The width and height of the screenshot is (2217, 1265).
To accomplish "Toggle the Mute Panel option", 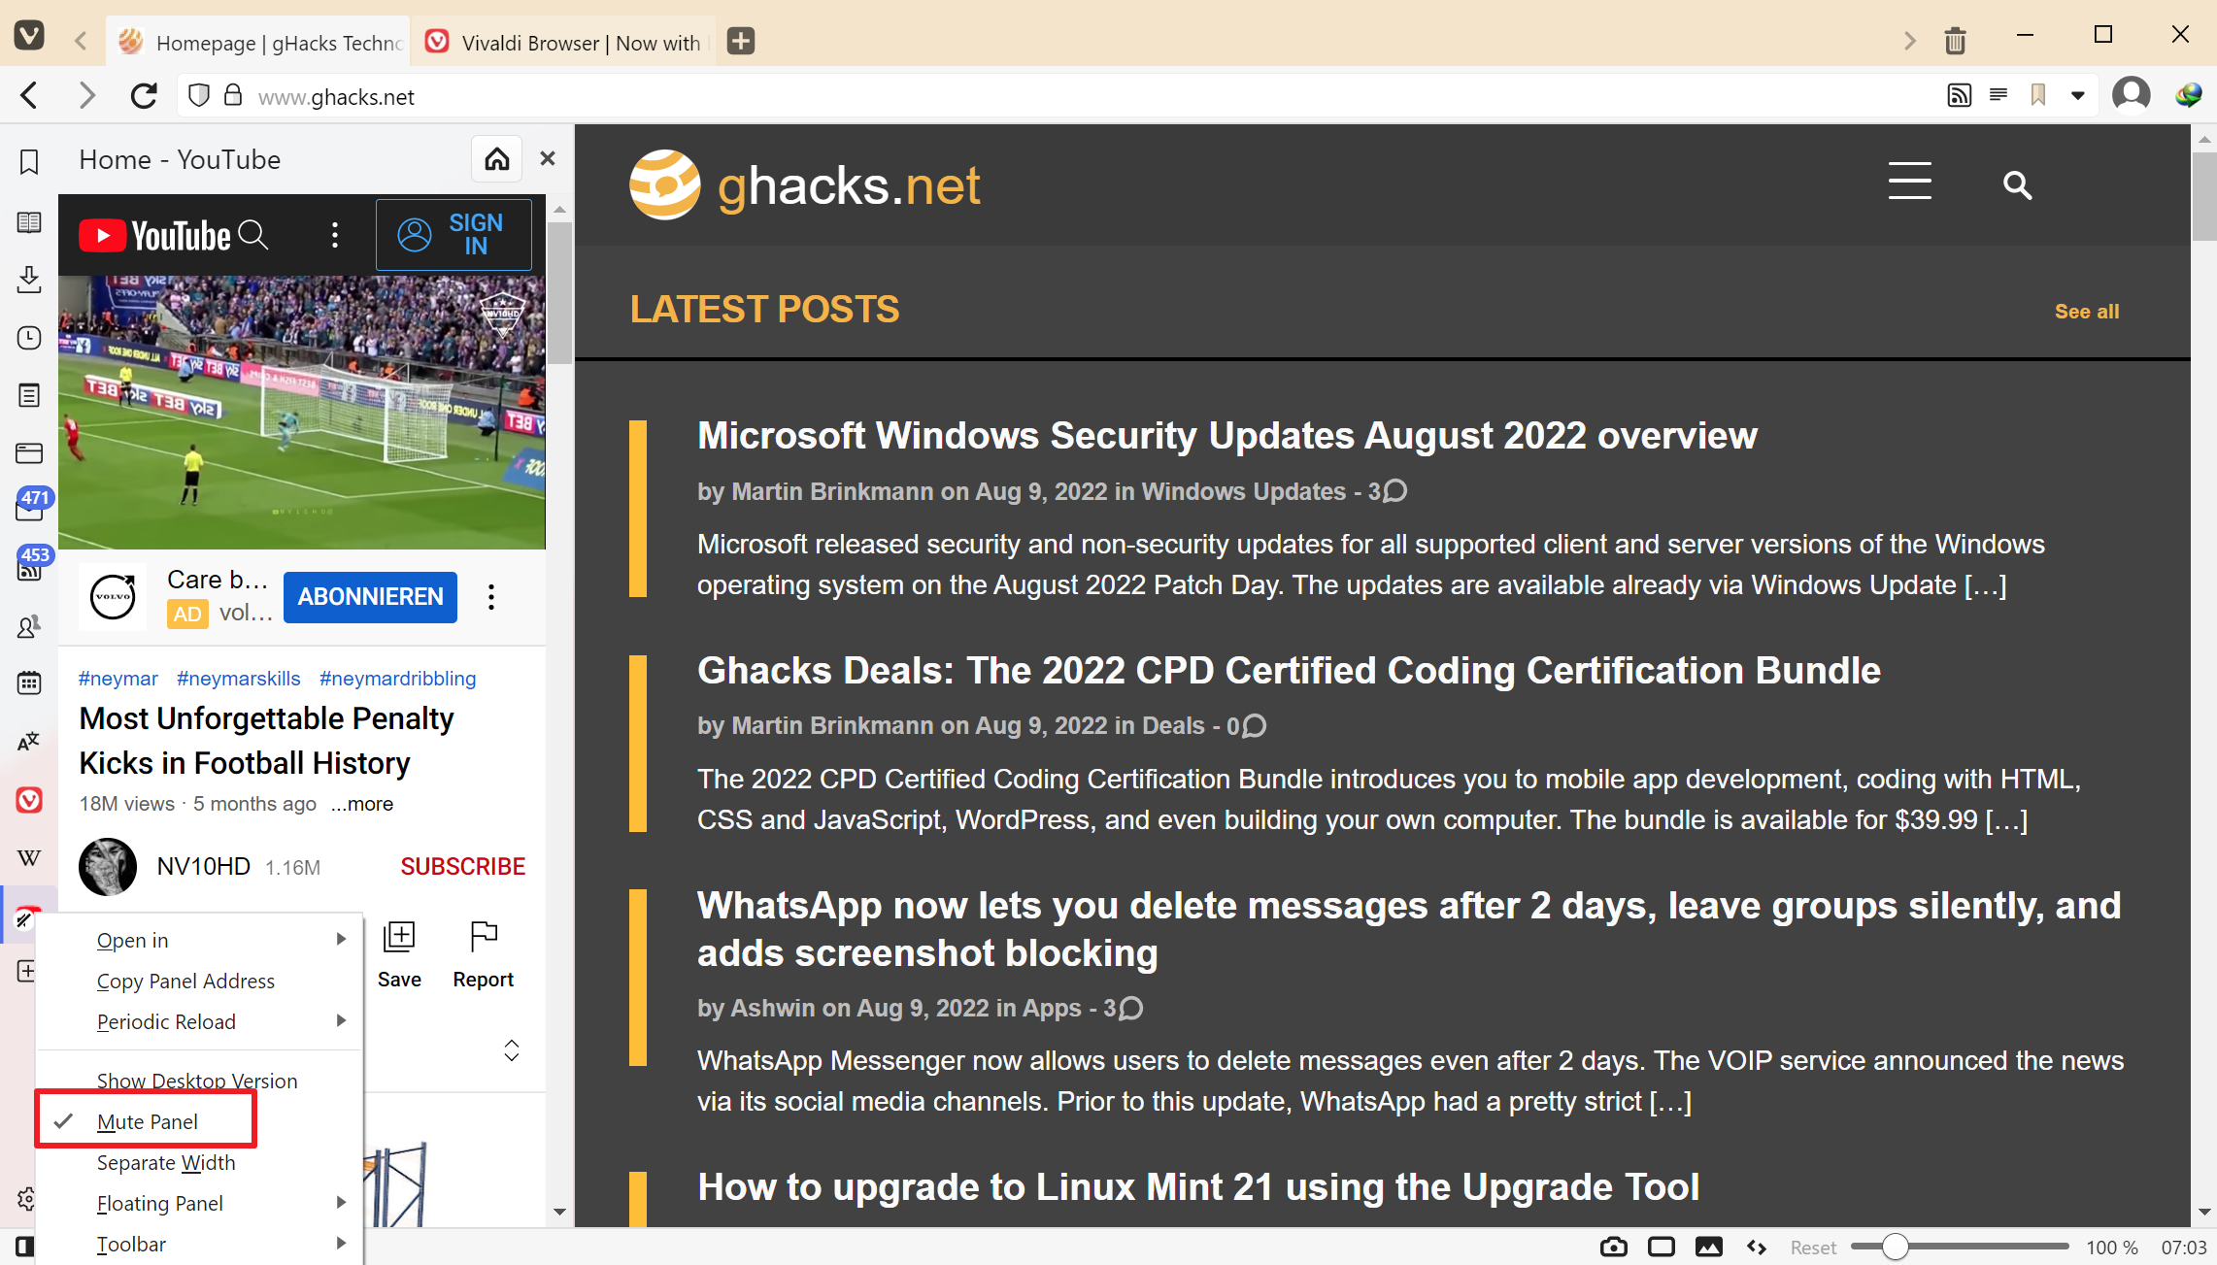I will click(148, 1121).
